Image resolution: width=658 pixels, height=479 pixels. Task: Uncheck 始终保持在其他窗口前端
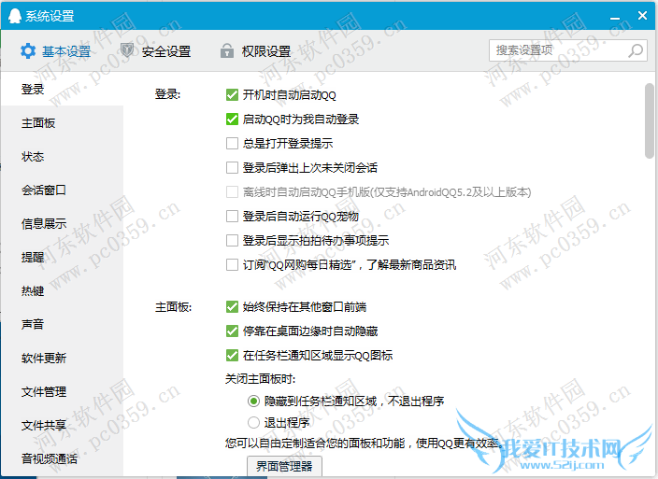tap(232, 307)
